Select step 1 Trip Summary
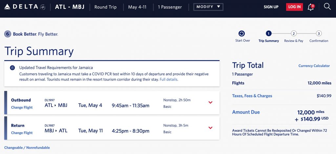336x154 pixels. 269,33
